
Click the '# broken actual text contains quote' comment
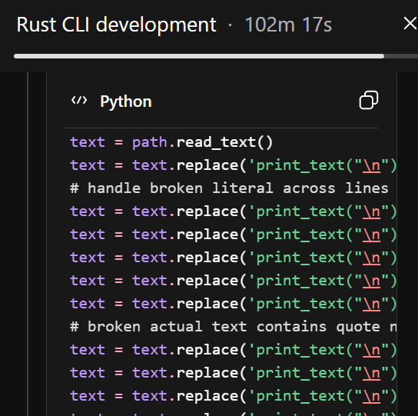pos(225,327)
